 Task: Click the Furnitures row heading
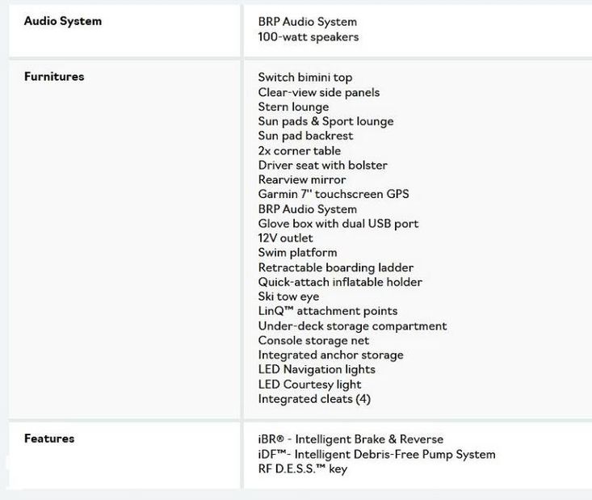[x=54, y=77]
